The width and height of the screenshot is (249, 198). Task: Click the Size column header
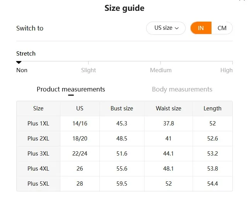click(38, 108)
